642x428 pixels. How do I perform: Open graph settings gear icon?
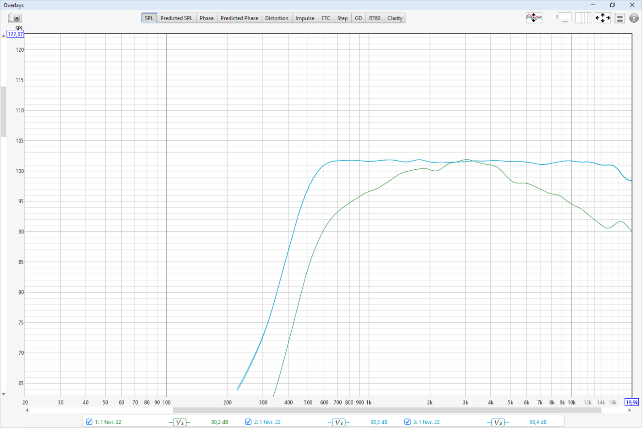[x=634, y=18]
